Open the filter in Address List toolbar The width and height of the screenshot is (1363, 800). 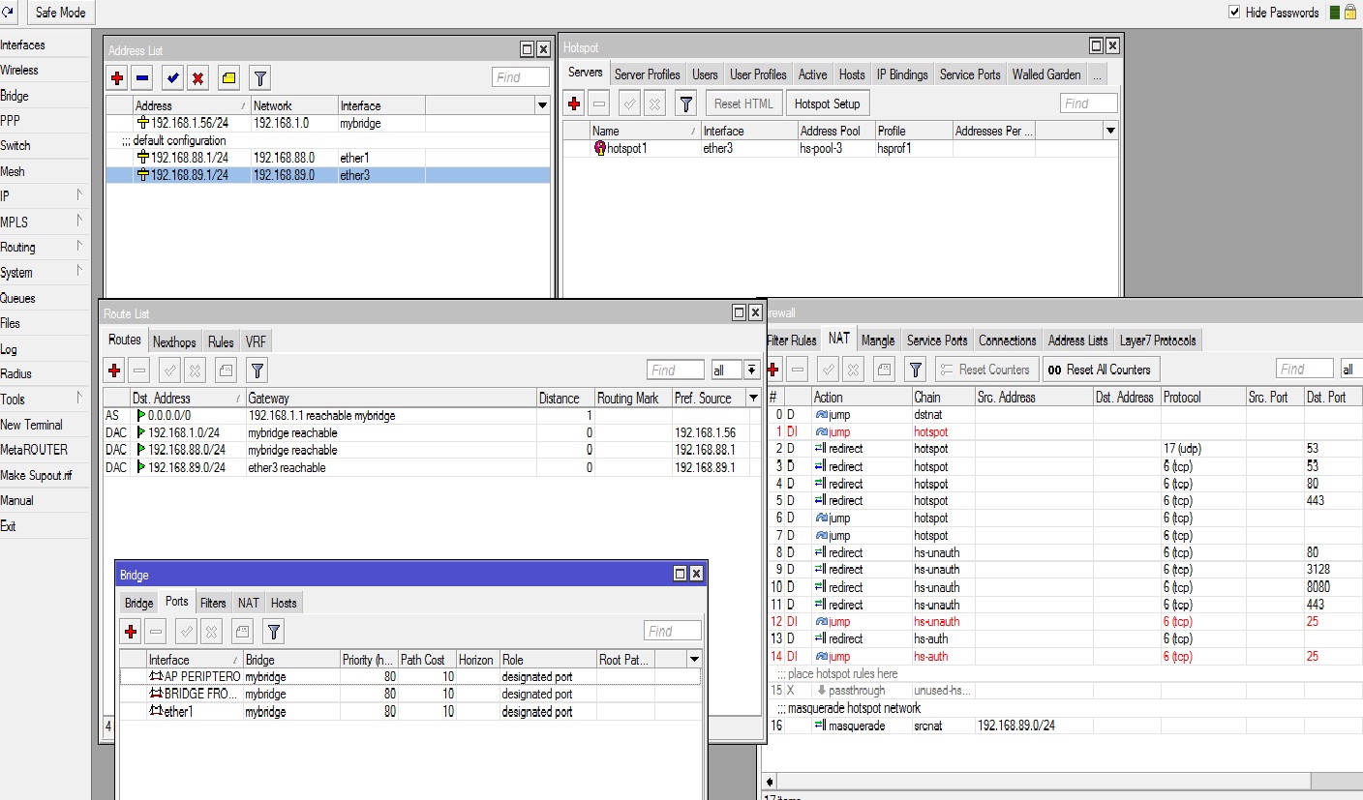(x=259, y=77)
